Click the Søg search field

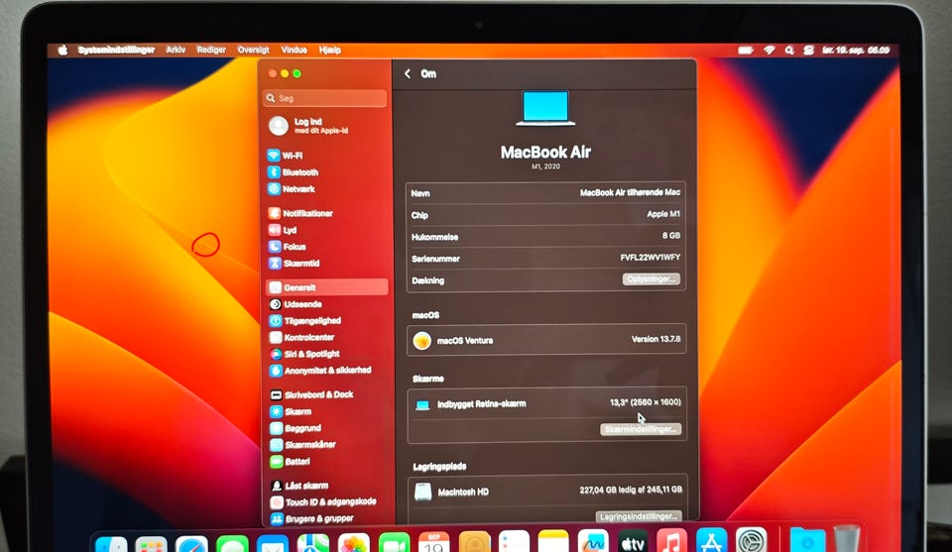pyautogui.click(x=325, y=98)
